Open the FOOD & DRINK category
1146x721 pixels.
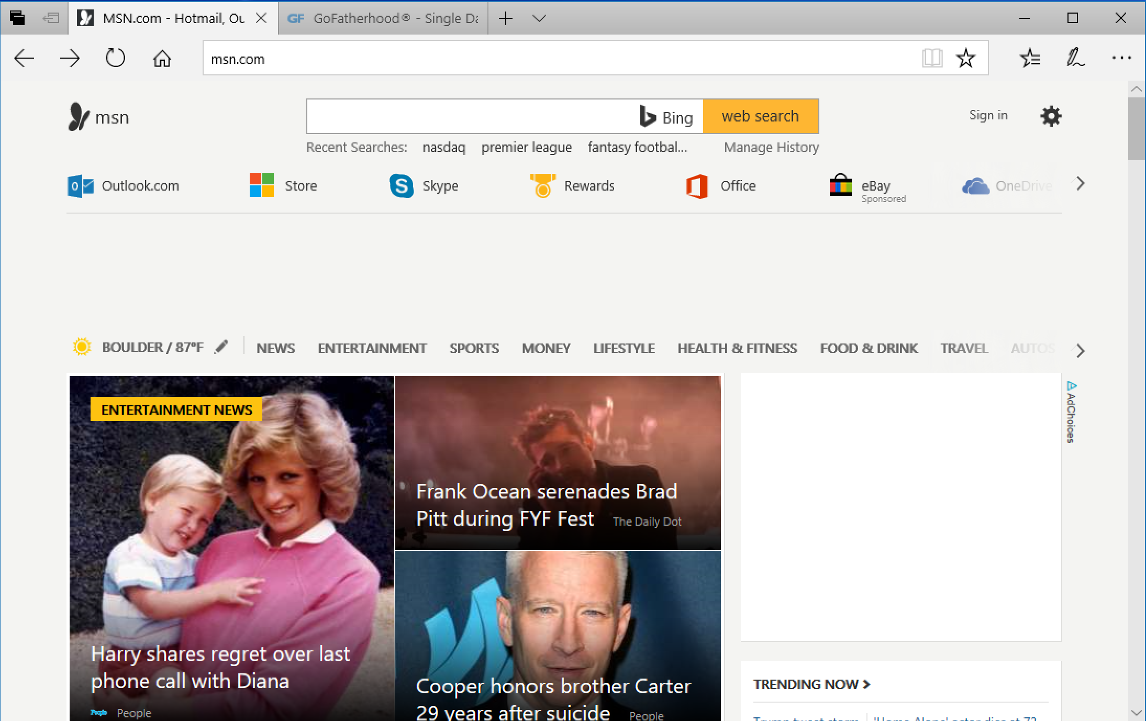(869, 348)
